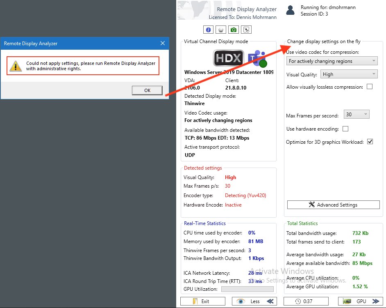Click the resize display icon in the toolbar
386x308 pixels.
click(x=246, y=29)
